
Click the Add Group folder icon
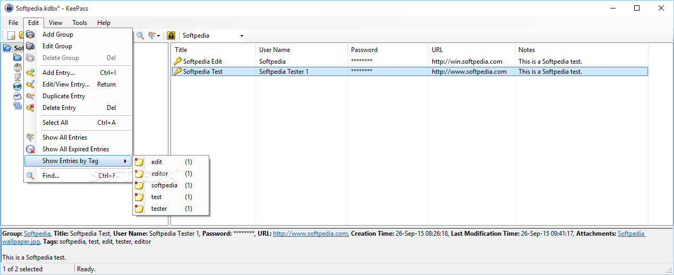click(31, 35)
